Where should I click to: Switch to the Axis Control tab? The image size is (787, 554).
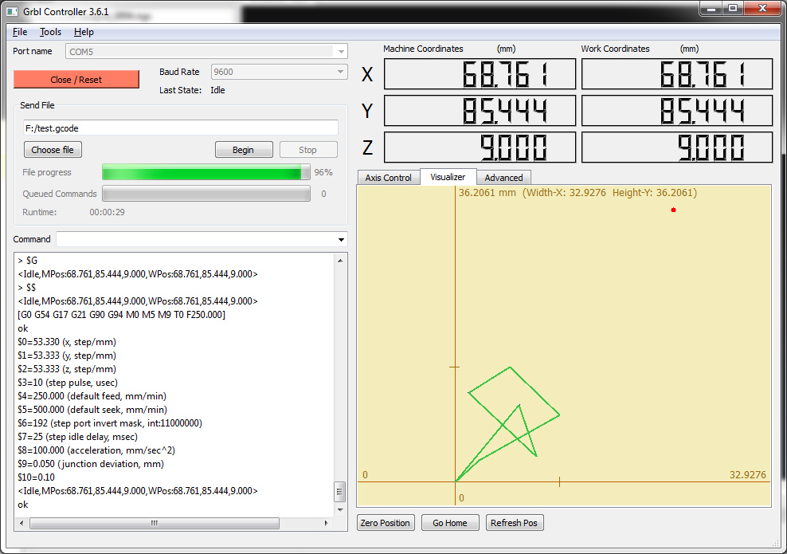[x=388, y=178]
